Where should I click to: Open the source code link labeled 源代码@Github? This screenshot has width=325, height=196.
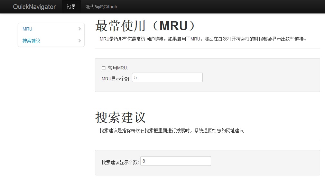101,6
